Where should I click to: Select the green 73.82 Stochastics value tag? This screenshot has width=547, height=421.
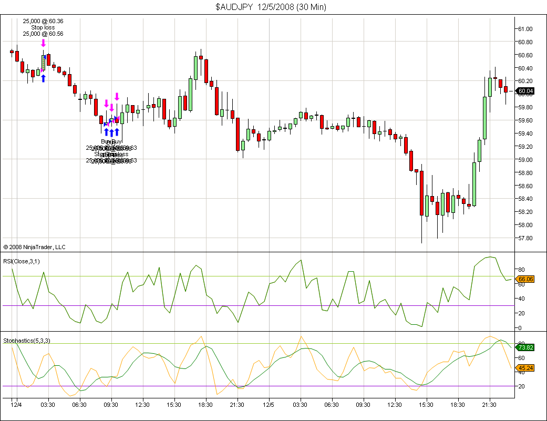525,347
